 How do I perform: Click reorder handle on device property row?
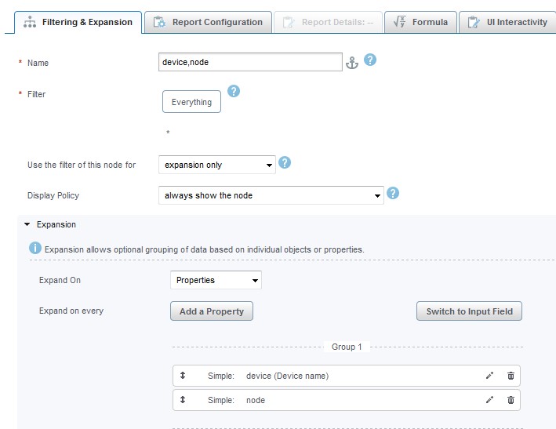click(x=182, y=376)
